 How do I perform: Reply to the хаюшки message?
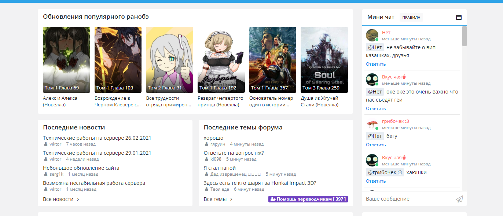coord(376,181)
